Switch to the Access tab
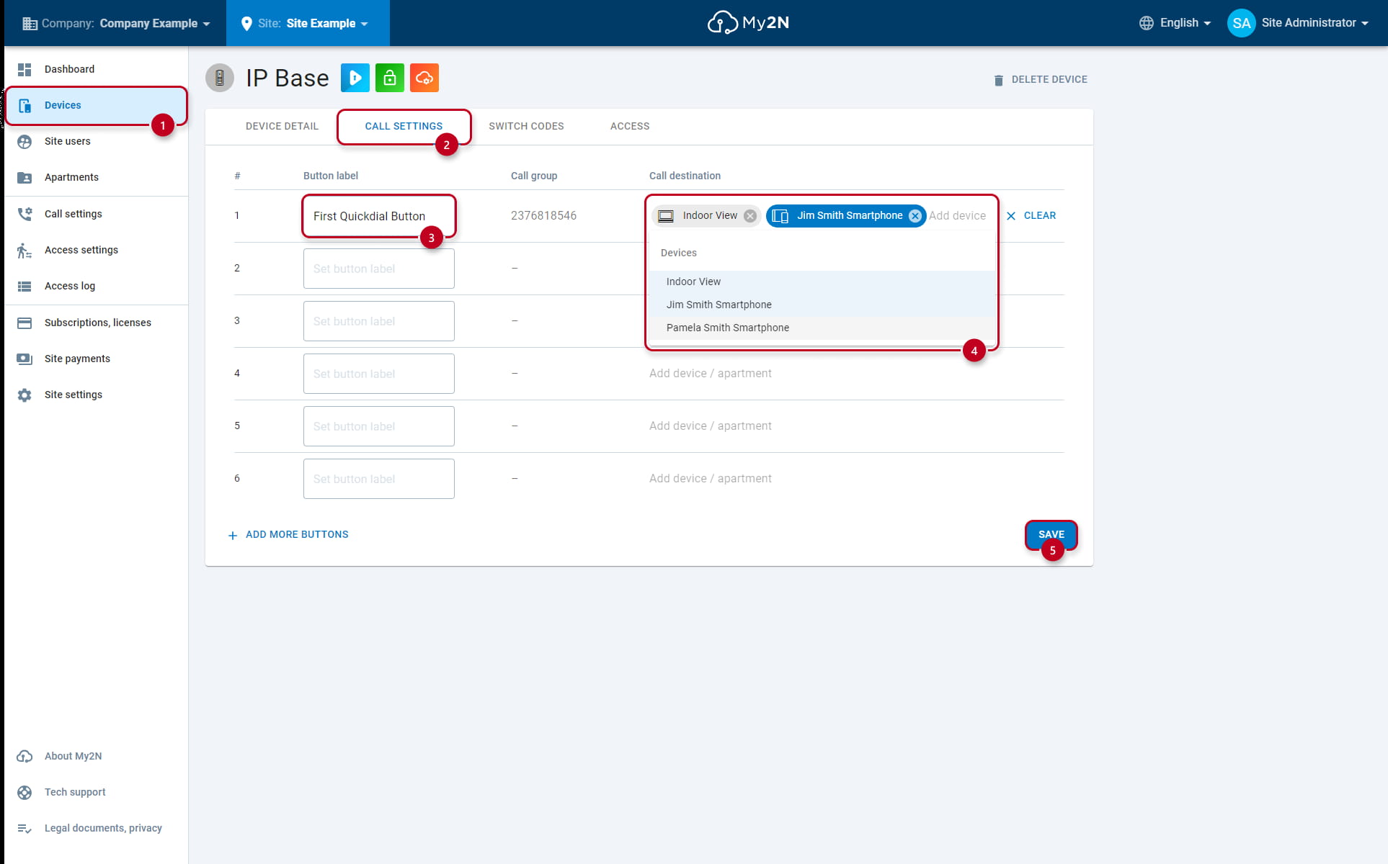Image resolution: width=1388 pixels, height=864 pixels. (x=630, y=126)
